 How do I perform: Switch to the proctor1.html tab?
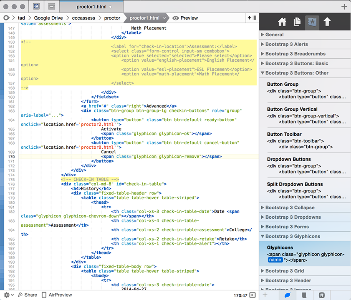tap(93, 7)
